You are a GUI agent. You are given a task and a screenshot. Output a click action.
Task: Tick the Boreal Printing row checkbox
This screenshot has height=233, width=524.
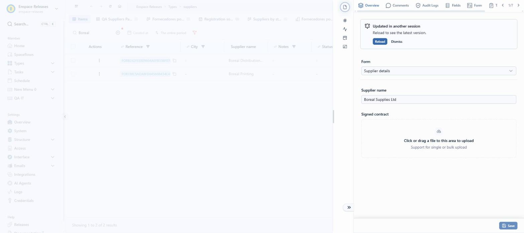[73, 74]
